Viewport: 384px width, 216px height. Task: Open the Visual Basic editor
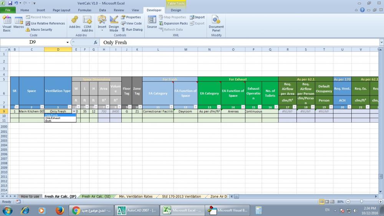[7, 23]
